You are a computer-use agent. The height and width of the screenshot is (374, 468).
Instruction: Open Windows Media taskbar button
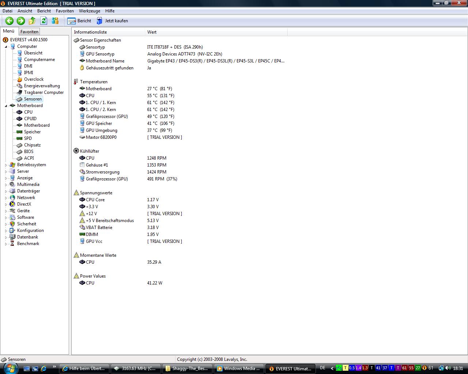pyautogui.click(x=239, y=369)
